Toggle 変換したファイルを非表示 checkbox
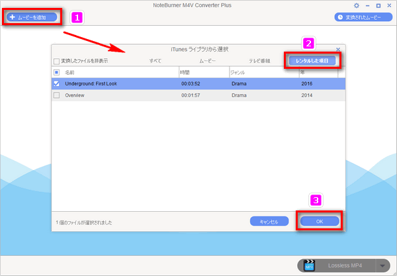Screen dimensions: 397x276 56,61
